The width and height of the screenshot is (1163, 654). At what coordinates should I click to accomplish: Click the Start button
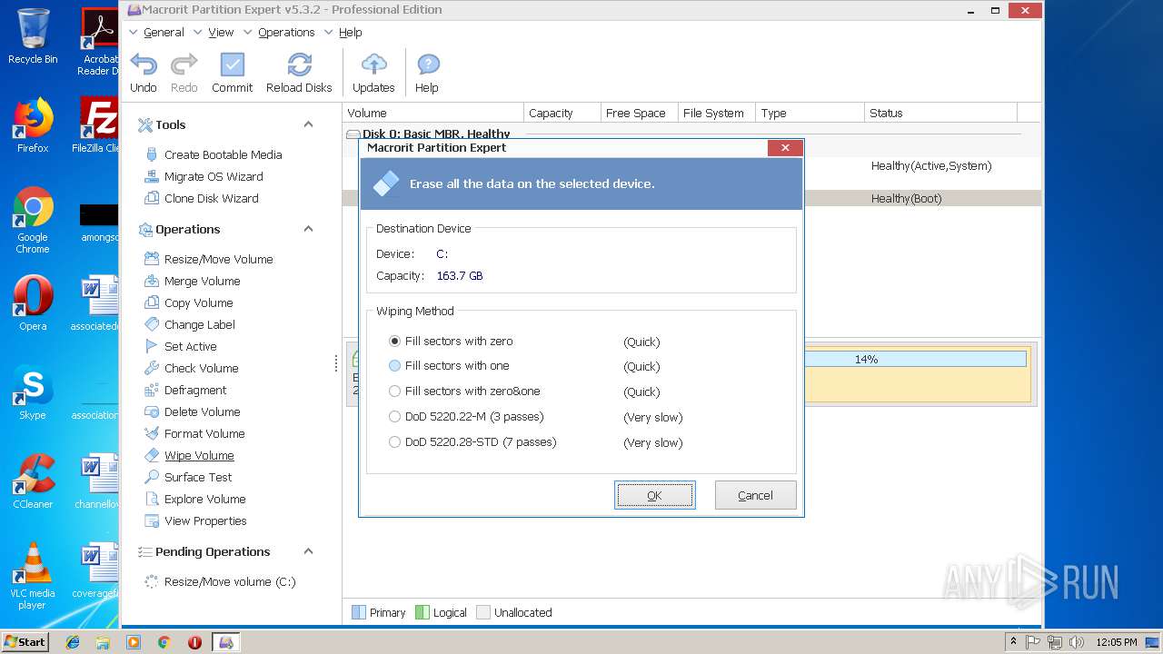click(25, 641)
